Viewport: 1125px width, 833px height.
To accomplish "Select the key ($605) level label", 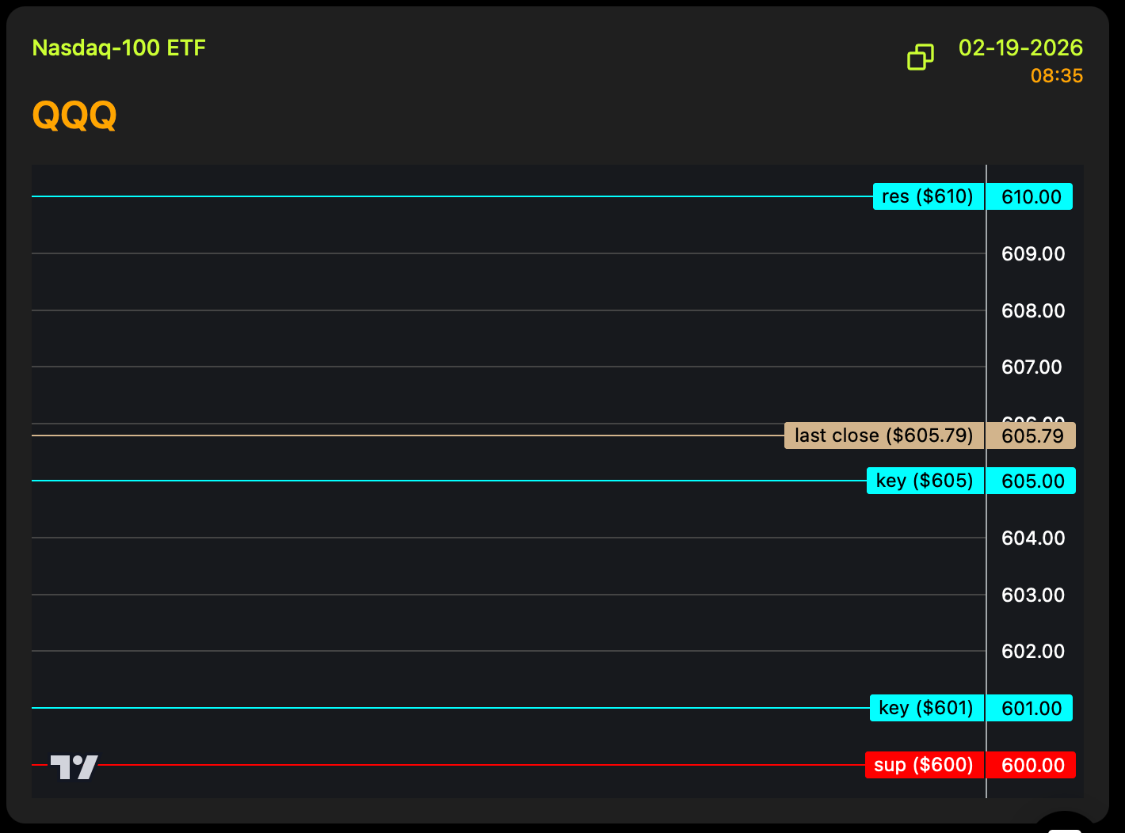I will [x=925, y=481].
